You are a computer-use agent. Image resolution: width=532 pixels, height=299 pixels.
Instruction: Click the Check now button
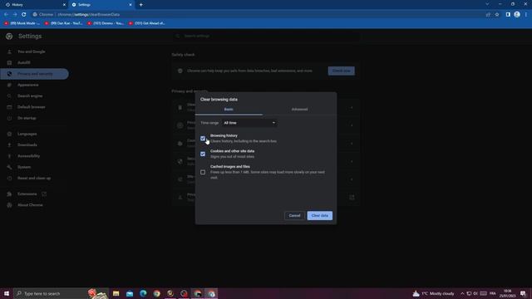(341, 71)
